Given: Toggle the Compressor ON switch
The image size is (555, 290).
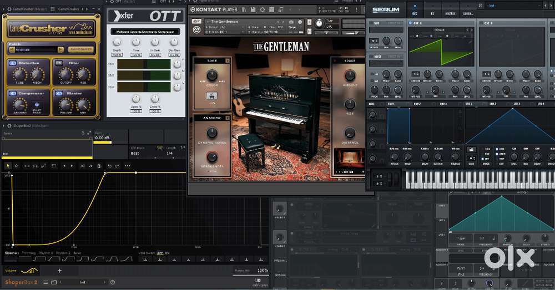Looking at the screenshot, I should coord(13,93).
